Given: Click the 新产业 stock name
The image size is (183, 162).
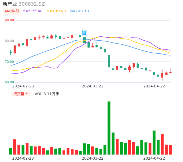Looking at the screenshot, I should [x=10, y=4].
